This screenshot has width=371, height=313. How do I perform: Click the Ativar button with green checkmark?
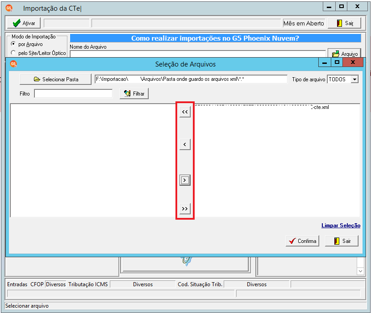[24, 23]
